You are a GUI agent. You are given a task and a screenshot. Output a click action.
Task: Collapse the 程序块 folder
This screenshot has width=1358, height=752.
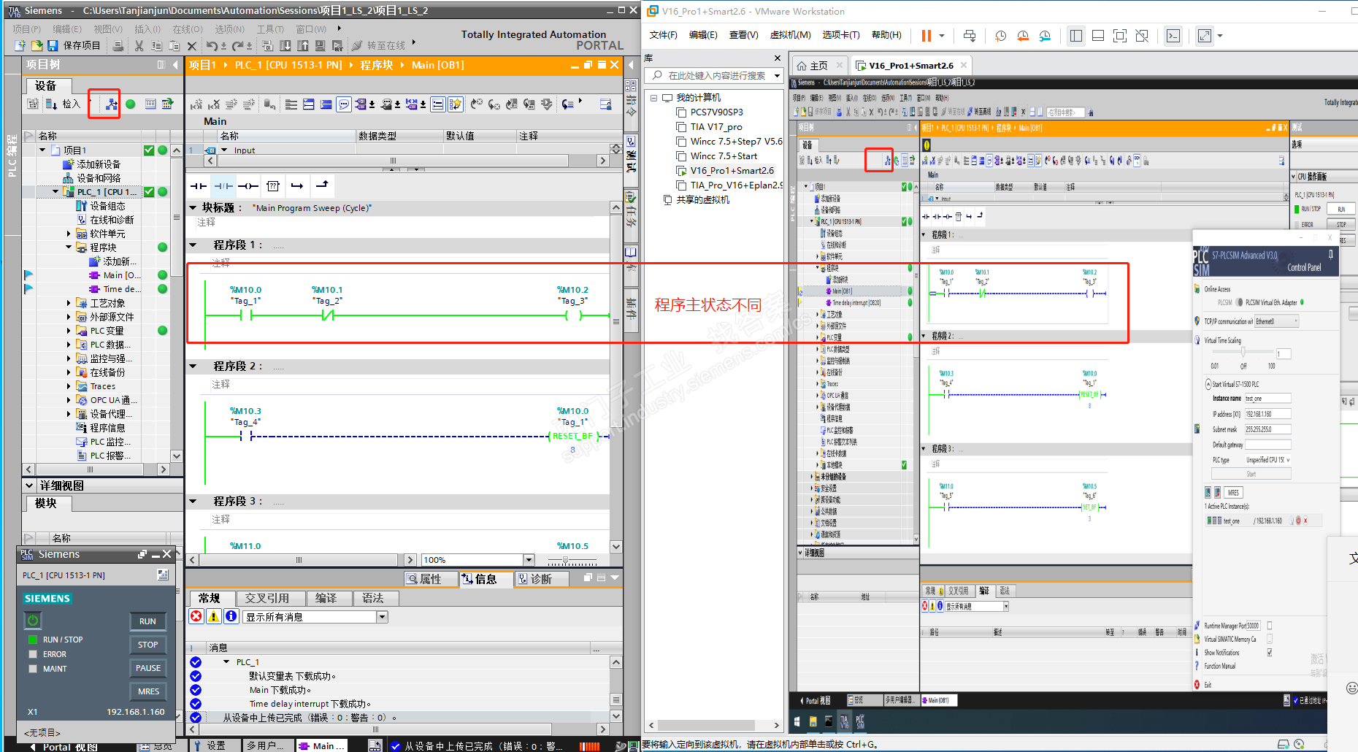tap(69, 248)
